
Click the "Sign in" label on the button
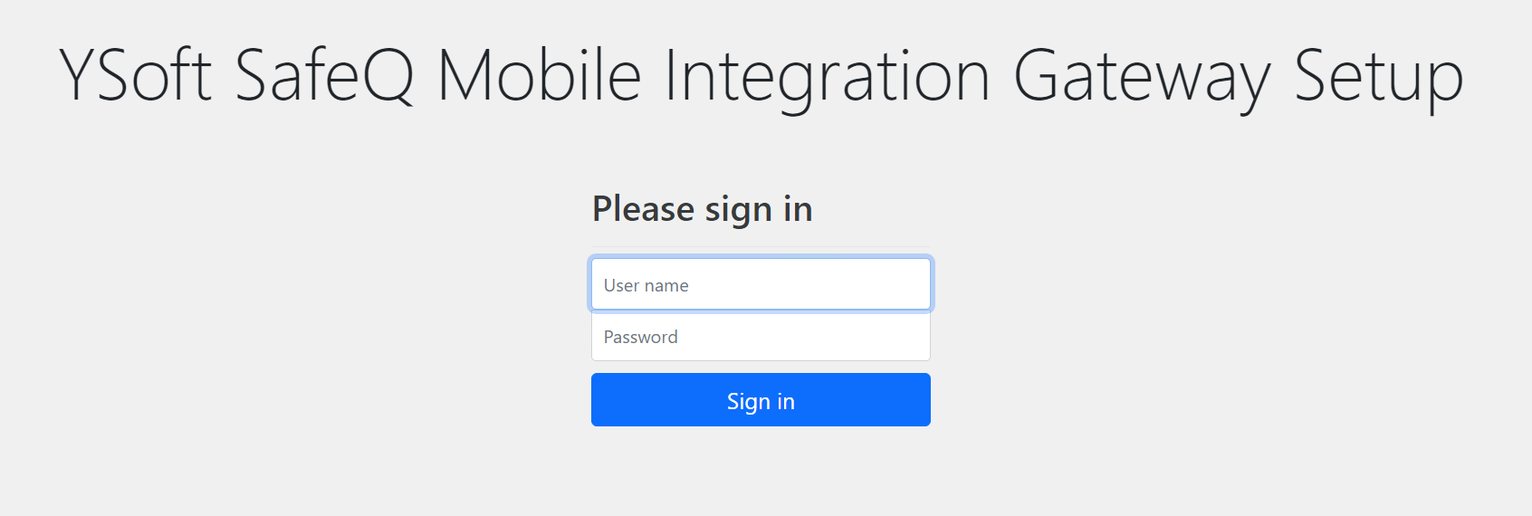(761, 401)
